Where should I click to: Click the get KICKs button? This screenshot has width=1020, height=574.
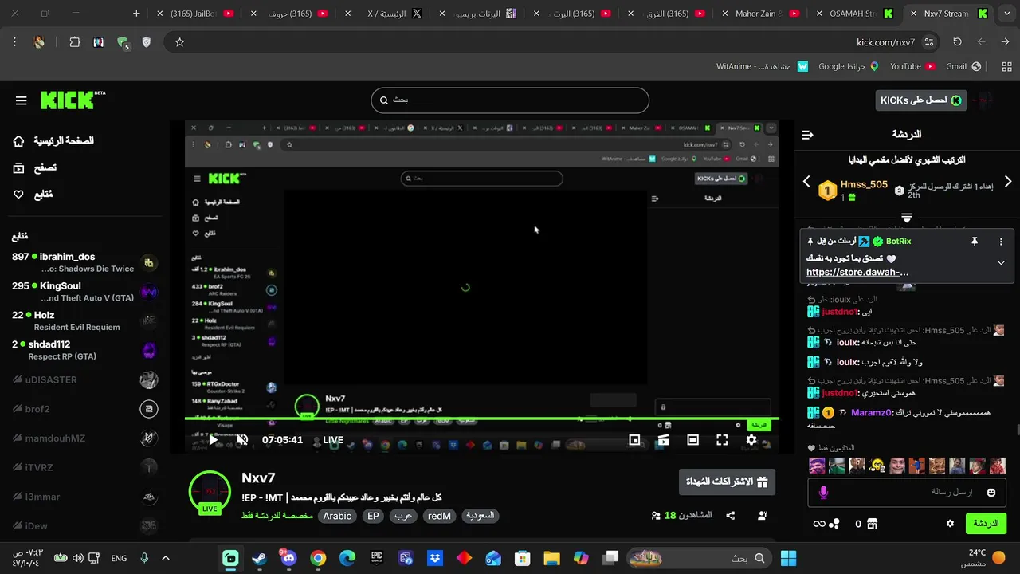(920, 100)
